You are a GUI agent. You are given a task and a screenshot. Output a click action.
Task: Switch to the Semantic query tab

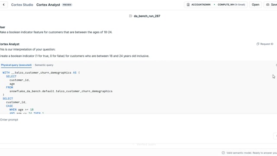[x=44, y=65]
